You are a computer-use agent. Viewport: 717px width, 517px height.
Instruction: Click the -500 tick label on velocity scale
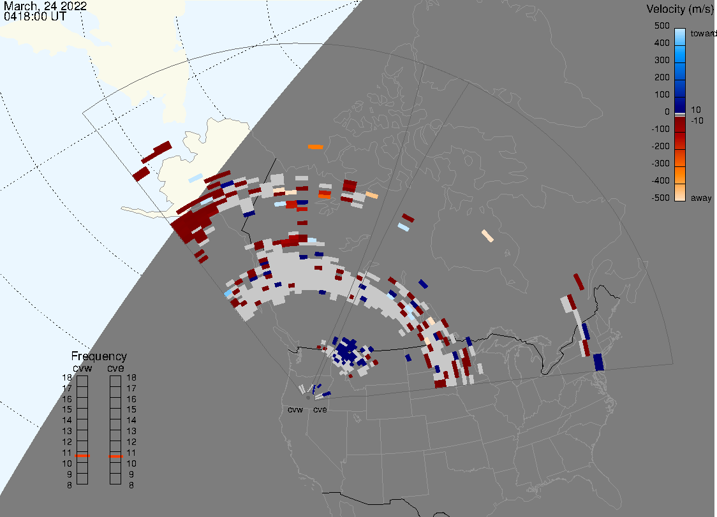660,198
